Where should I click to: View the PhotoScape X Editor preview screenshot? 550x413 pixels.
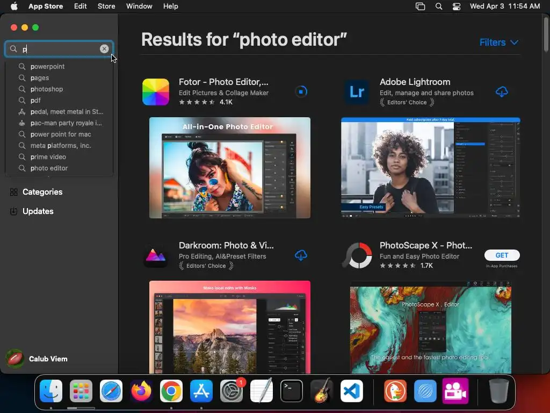coord(430,327)
